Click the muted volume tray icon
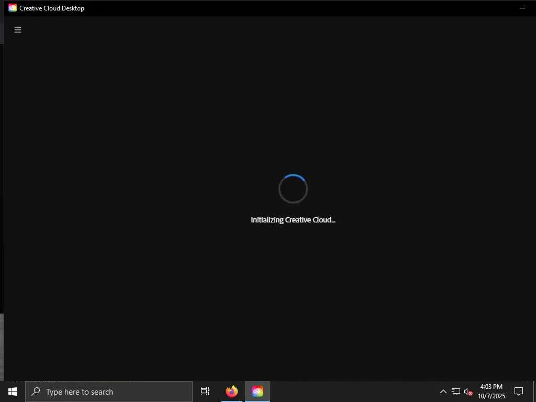 tap(468, 392)
